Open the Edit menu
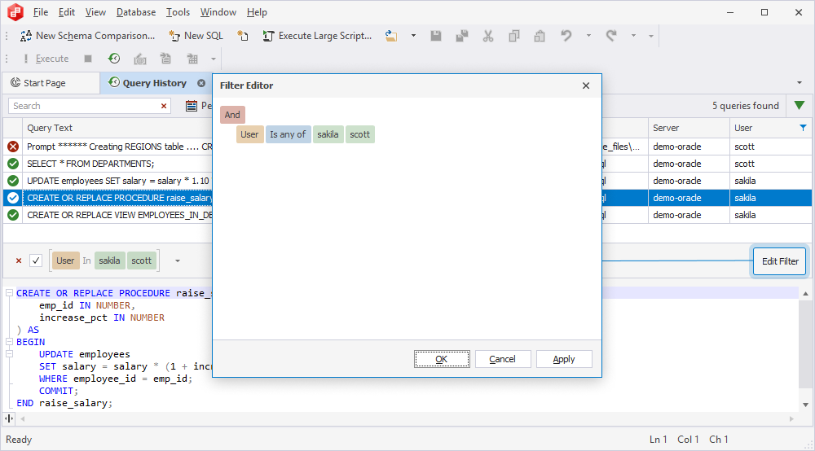The image size is (815, 451). click(67, 12)
